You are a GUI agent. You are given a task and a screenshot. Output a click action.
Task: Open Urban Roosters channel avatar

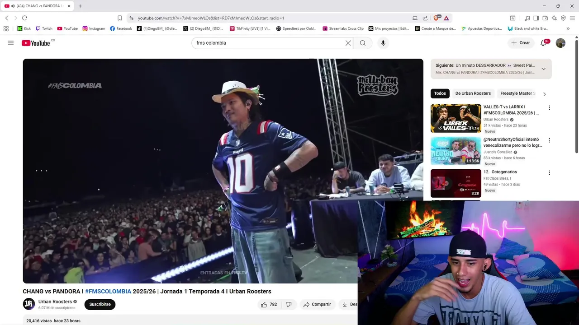pyautogui.click(x=29, y=304)
